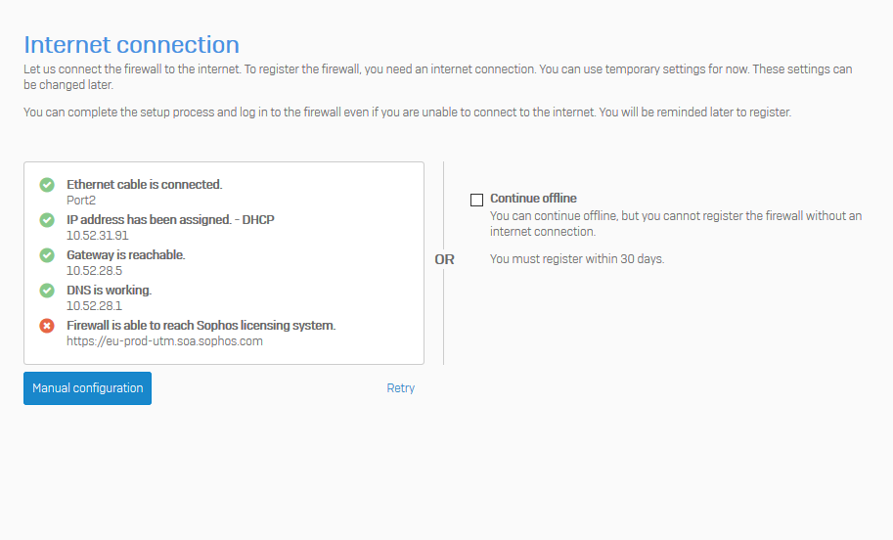
Task: Click the DNS server address 10.52.28.1
Action: point(94,306)
